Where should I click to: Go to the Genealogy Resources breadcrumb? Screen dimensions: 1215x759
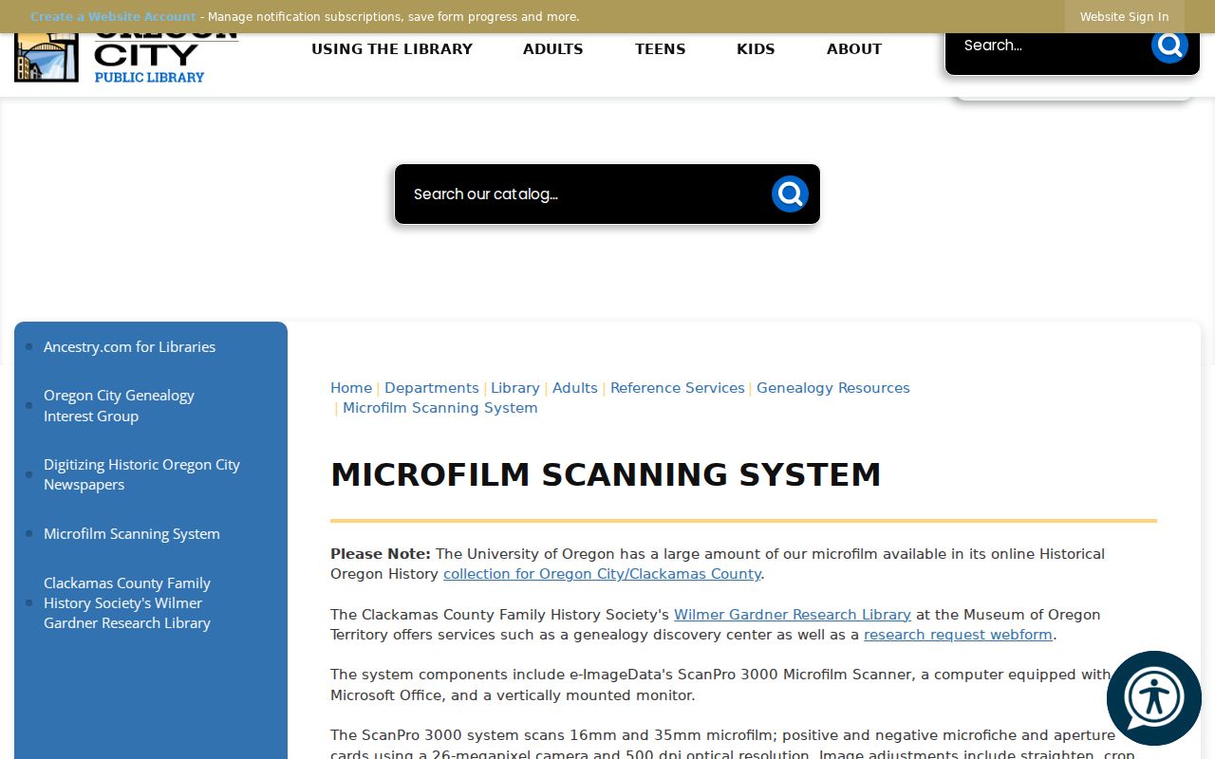tap(833, 388)
